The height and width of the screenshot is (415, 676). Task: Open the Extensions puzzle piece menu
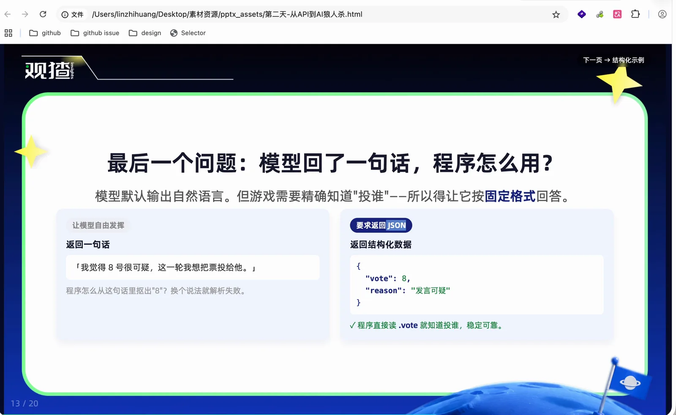pyautogui.click(x=635, y=14)
